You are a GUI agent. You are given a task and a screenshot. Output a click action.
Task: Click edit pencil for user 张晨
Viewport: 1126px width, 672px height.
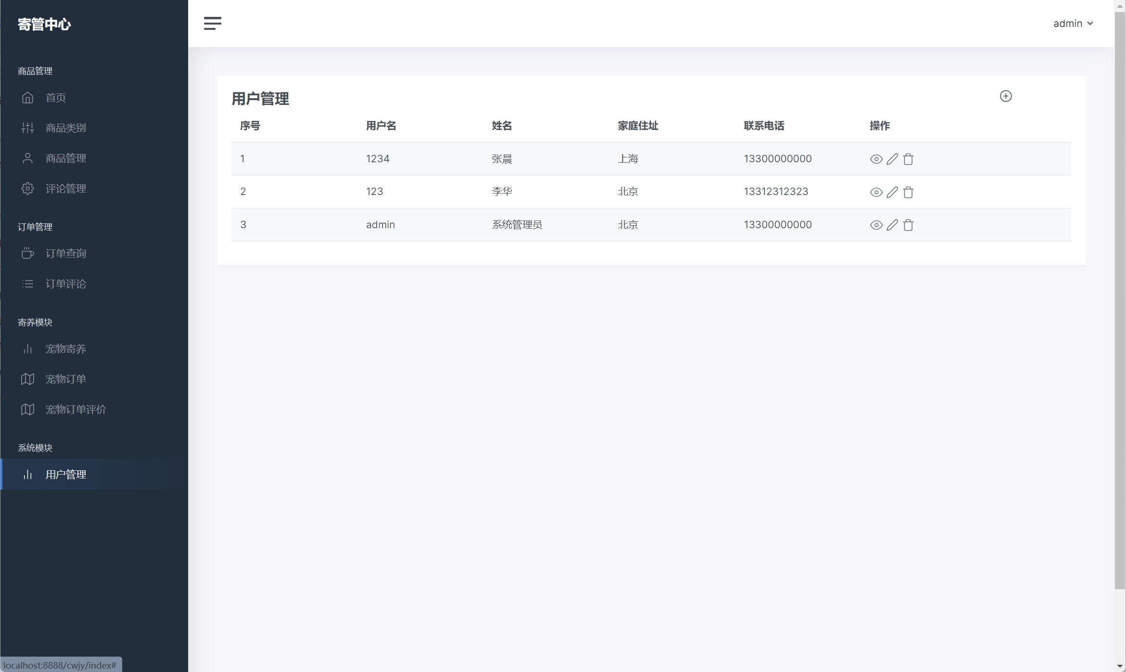(892, 159)
